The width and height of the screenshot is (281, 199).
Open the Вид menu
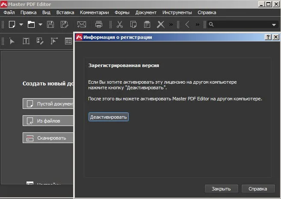(x=46, y=12)
